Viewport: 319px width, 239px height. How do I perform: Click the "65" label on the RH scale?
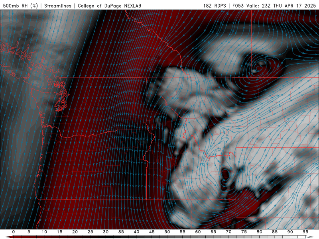(213, 232)
